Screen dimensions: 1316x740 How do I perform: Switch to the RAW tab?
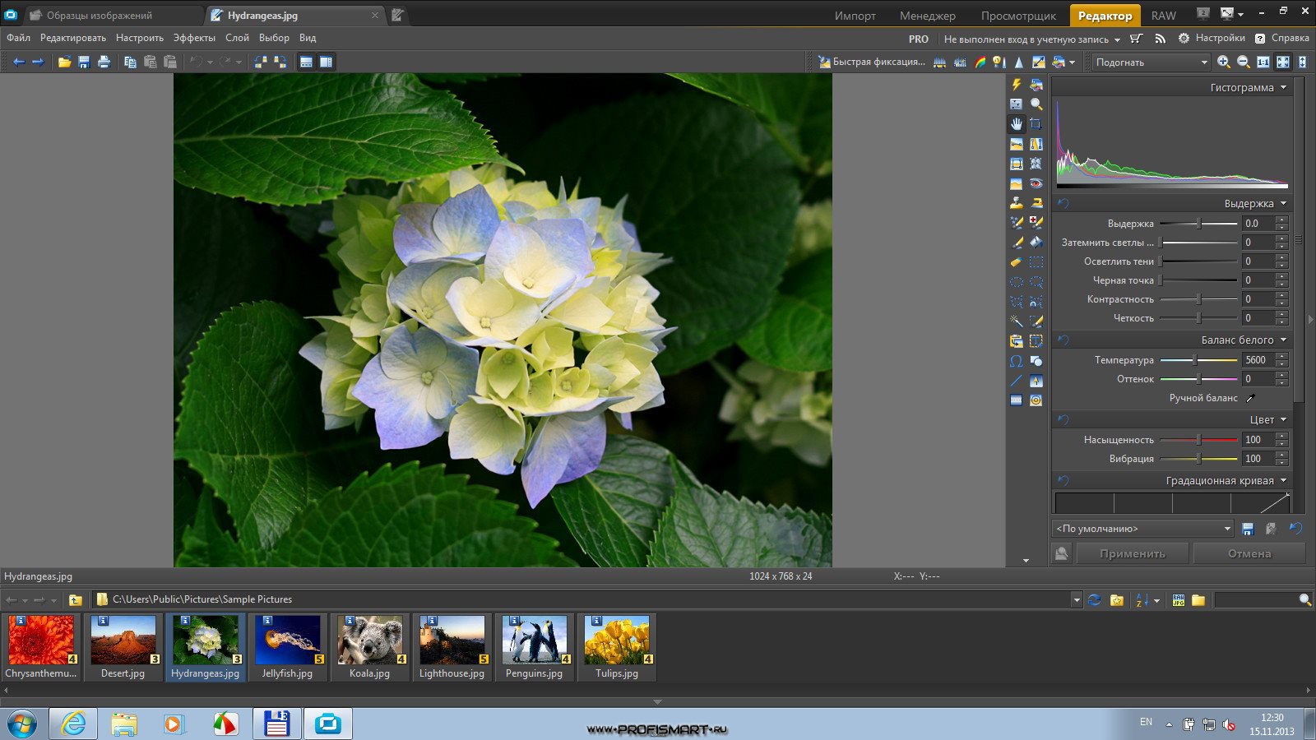coord(1164,15)
